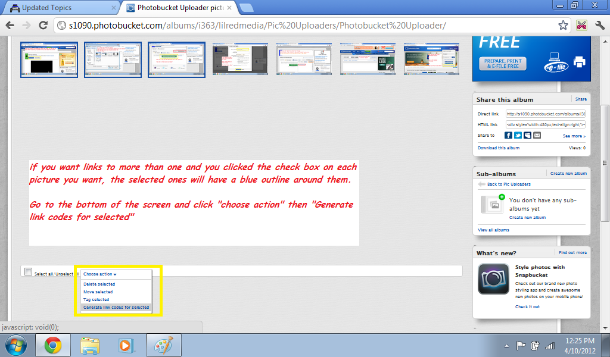Choose Generate link codes for selected

[x=116, y=308]
